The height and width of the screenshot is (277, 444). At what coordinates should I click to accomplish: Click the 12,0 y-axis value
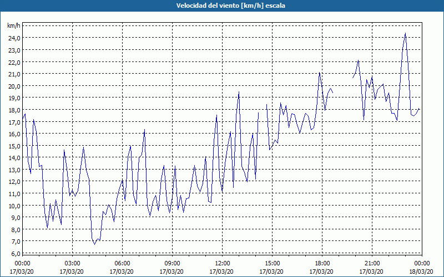coord(14,182)
